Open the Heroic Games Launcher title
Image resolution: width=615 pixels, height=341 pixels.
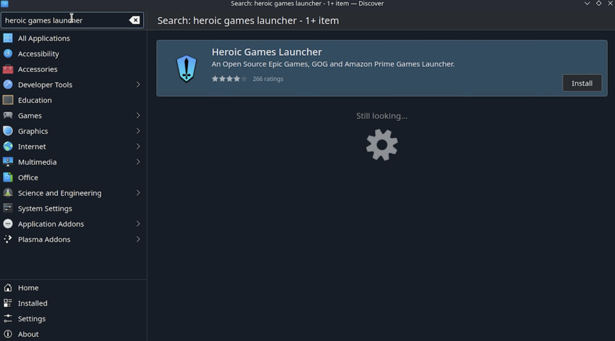[x=267, y=52]
